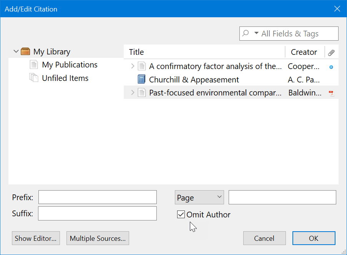This screenshot has width=347, height=255.
Task: Open the Show Editor dialog
Action: (x=36, y=238)
